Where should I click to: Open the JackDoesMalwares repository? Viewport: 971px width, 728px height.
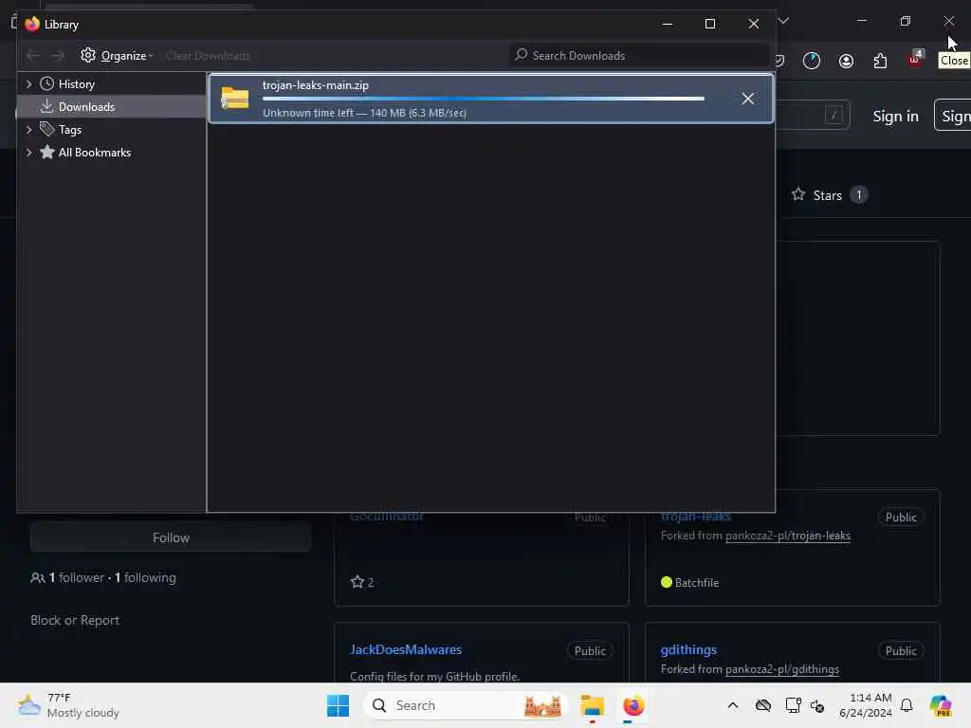tap(406, 649)
